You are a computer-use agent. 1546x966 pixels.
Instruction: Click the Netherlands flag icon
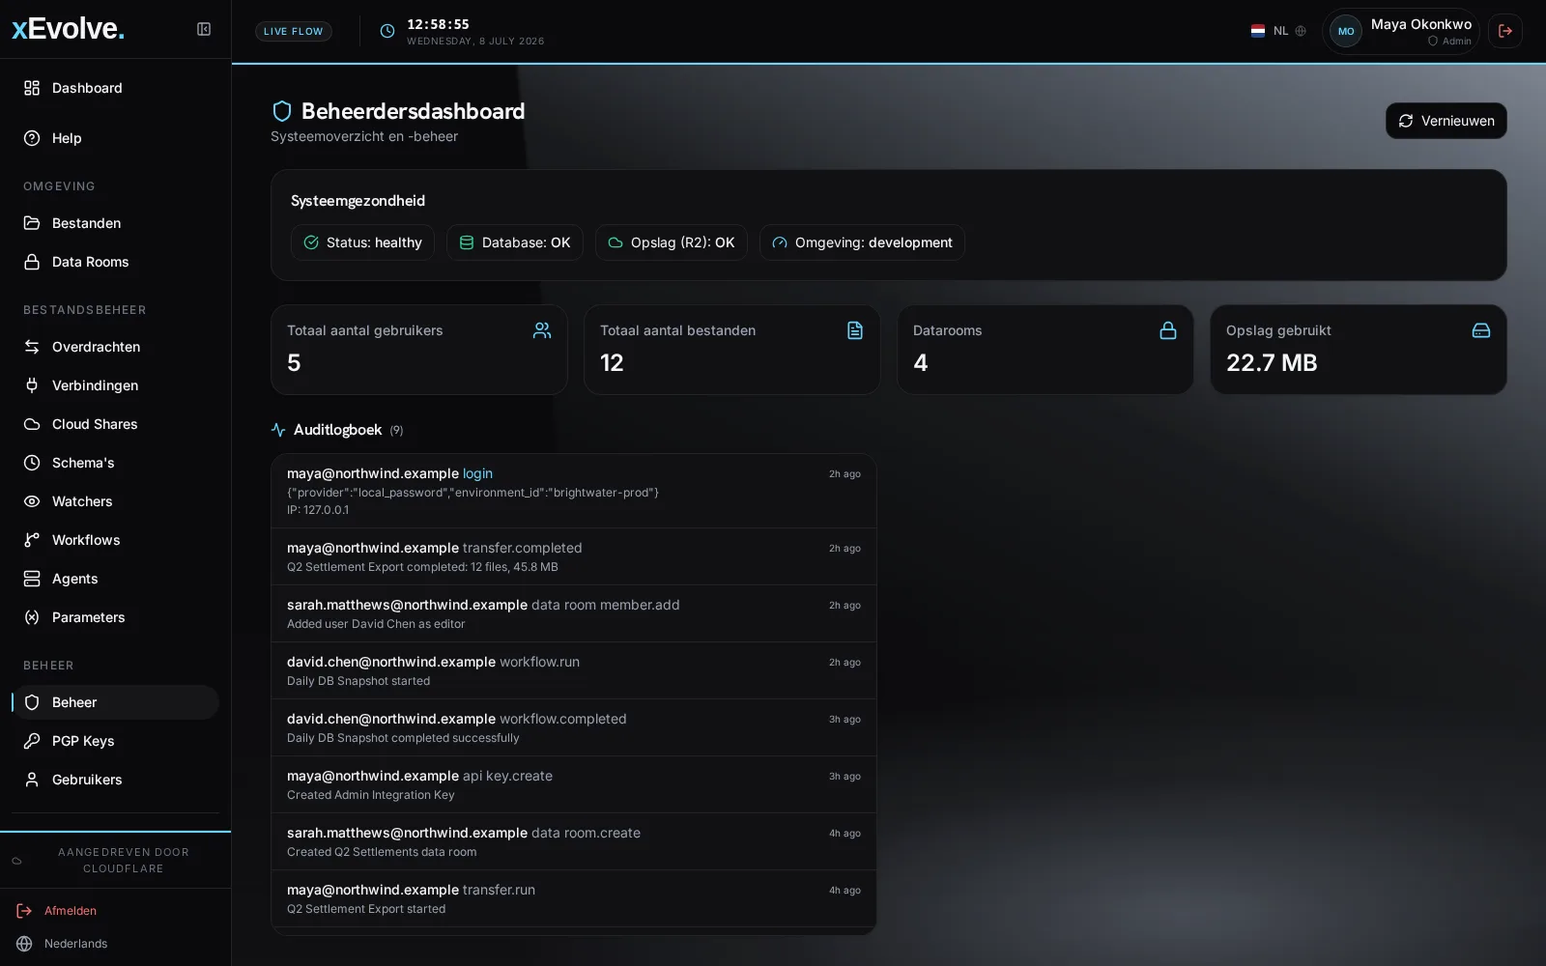(x=1258, y=31)
